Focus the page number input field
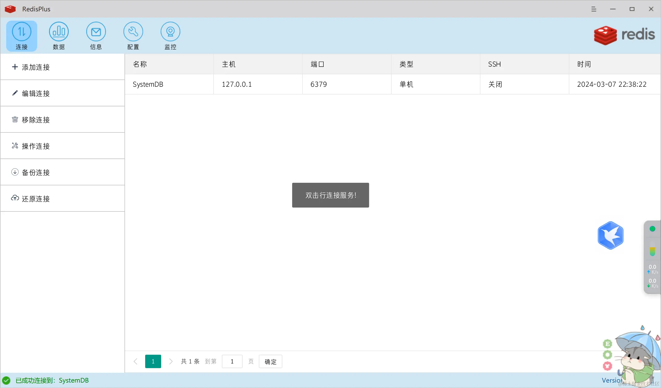Viewport: 661px width, 388px height. click(232, 361)
